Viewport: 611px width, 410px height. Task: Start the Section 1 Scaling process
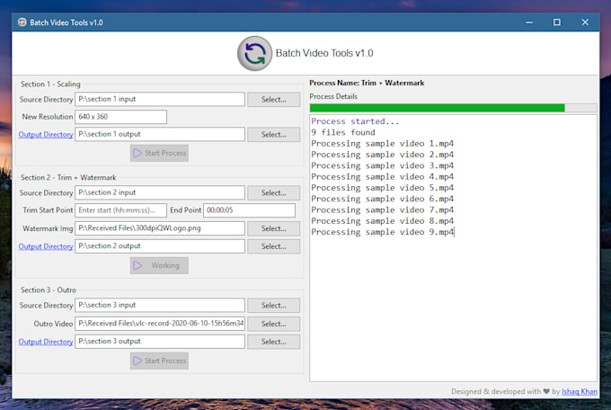click(x=159, y=153)
